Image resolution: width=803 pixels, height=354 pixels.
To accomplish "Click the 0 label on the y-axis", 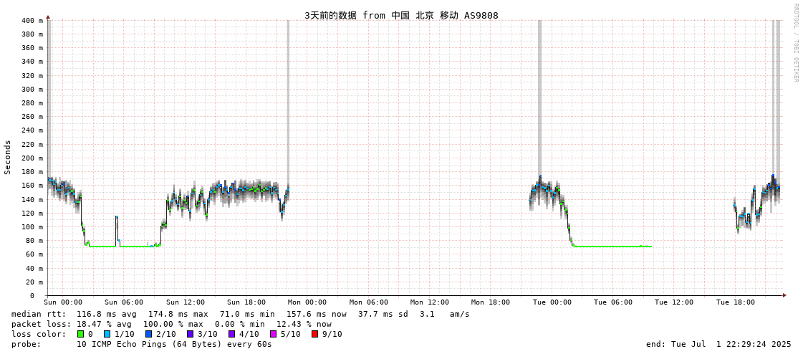I will coord(32,296).
